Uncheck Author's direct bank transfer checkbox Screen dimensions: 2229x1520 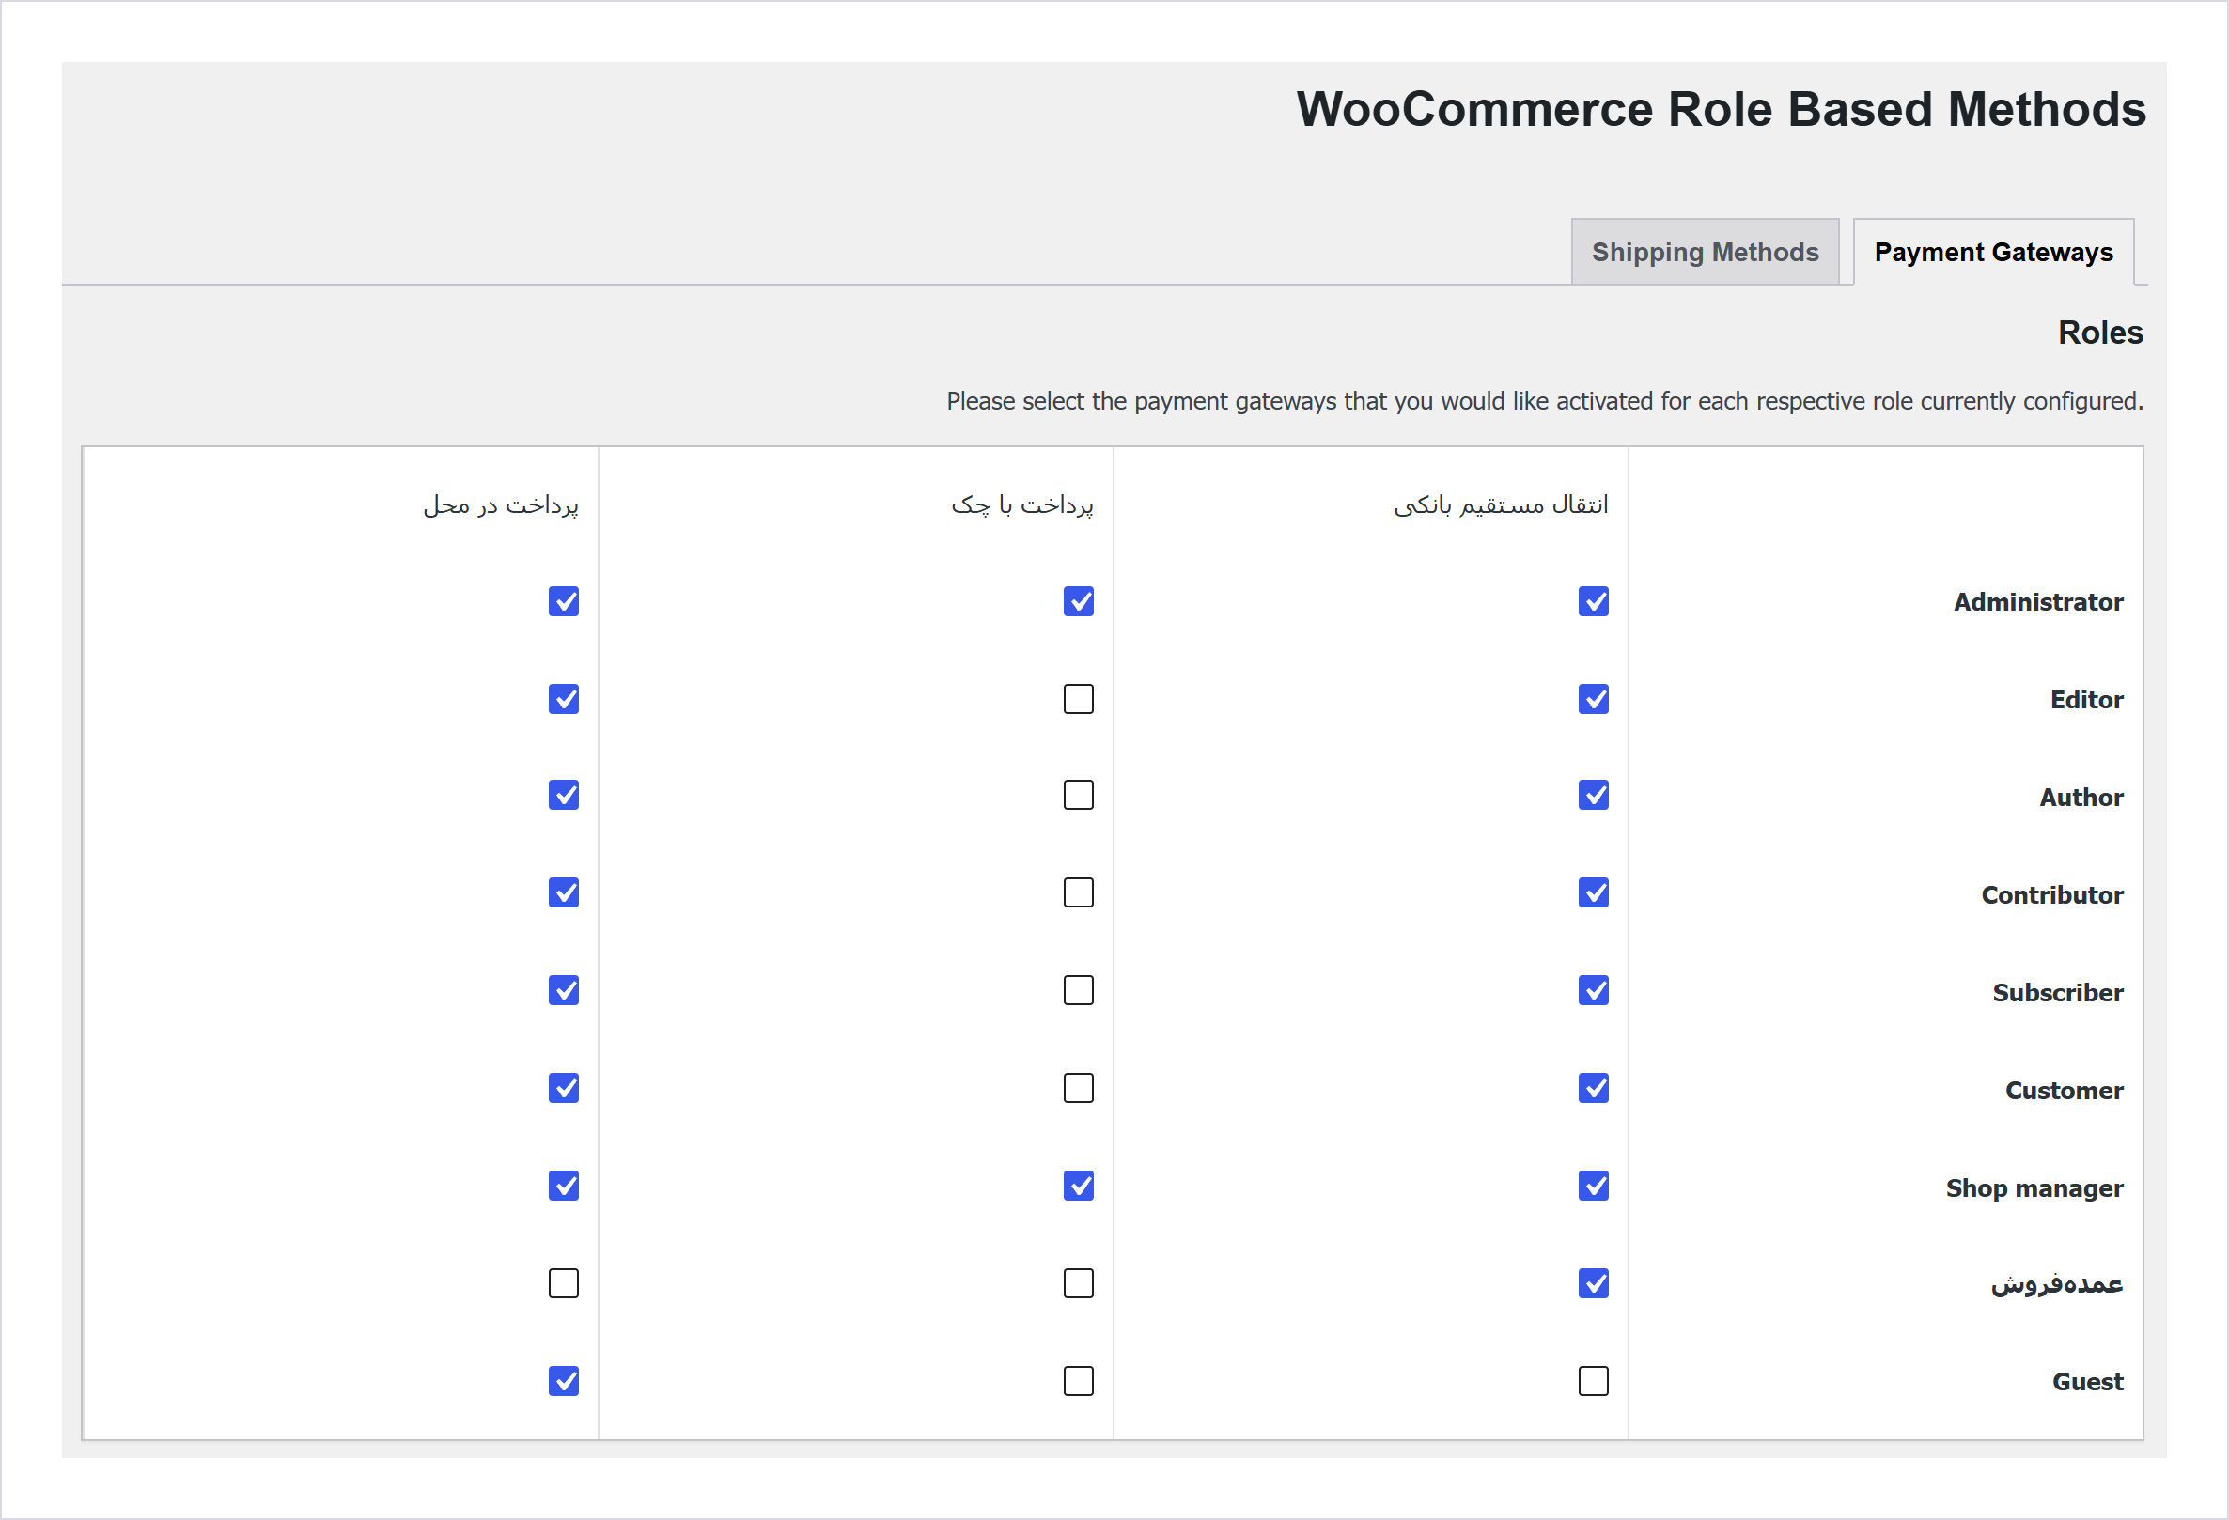[x=1593, y=795]
